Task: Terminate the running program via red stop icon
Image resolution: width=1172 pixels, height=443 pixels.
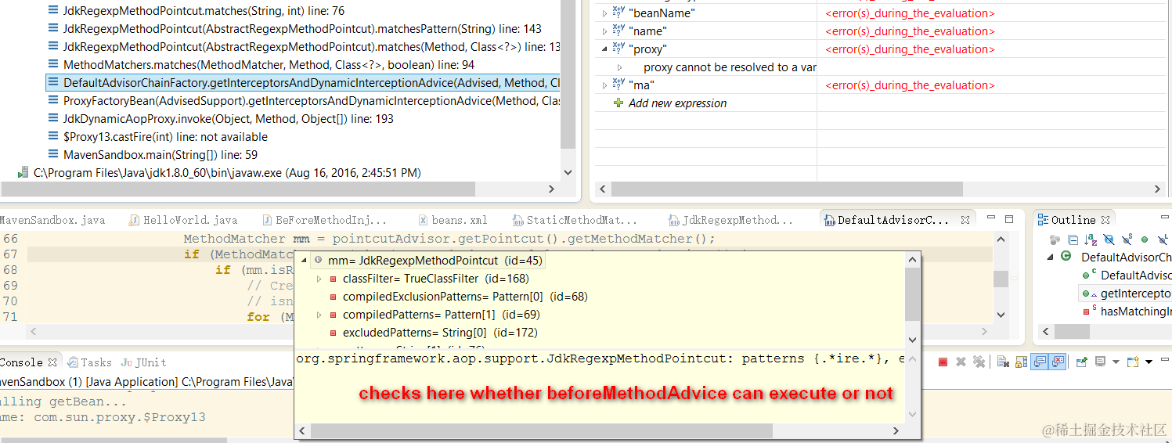Action: 943,362
